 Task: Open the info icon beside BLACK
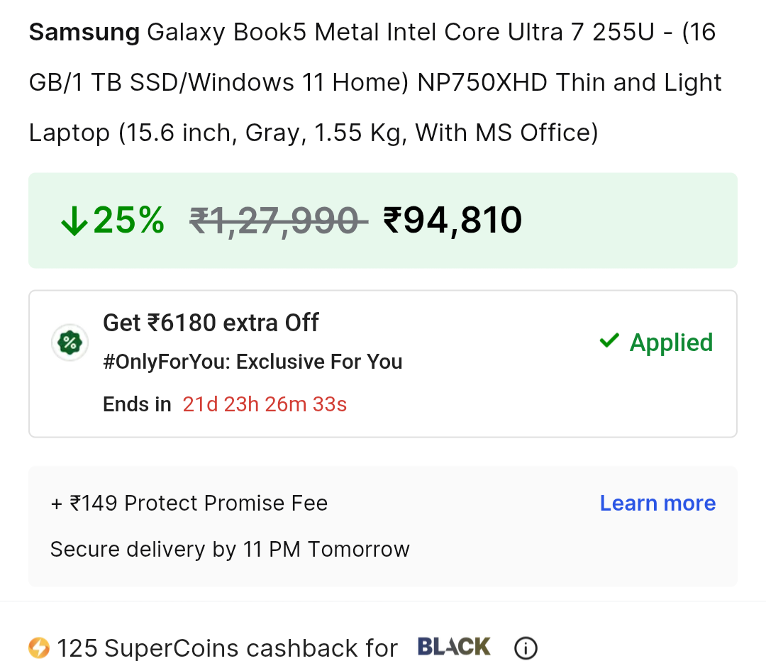pyautogui.click(x=526, y=648)
